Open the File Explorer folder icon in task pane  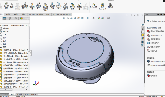point(143,32)
